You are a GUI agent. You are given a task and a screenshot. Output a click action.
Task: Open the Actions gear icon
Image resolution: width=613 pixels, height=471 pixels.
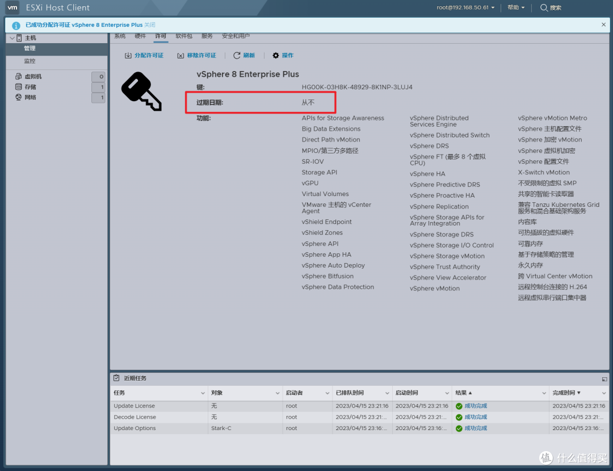(276, 56)
